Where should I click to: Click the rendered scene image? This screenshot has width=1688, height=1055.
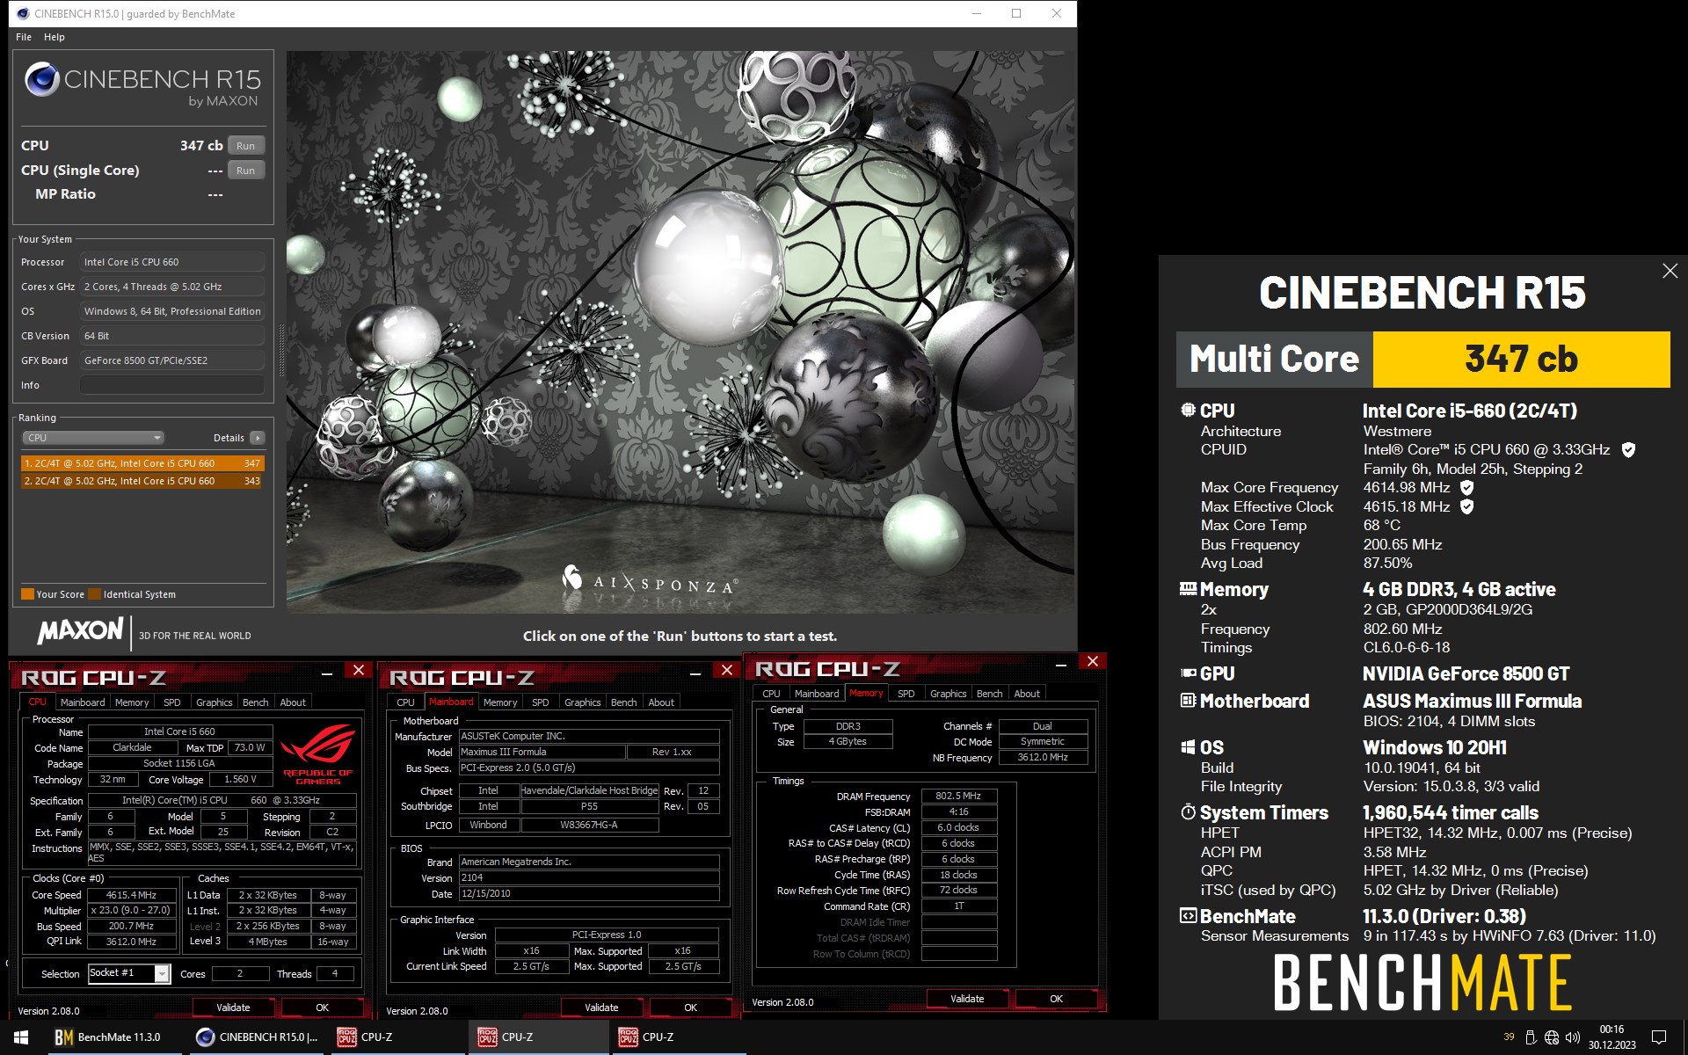click(680, 332)
